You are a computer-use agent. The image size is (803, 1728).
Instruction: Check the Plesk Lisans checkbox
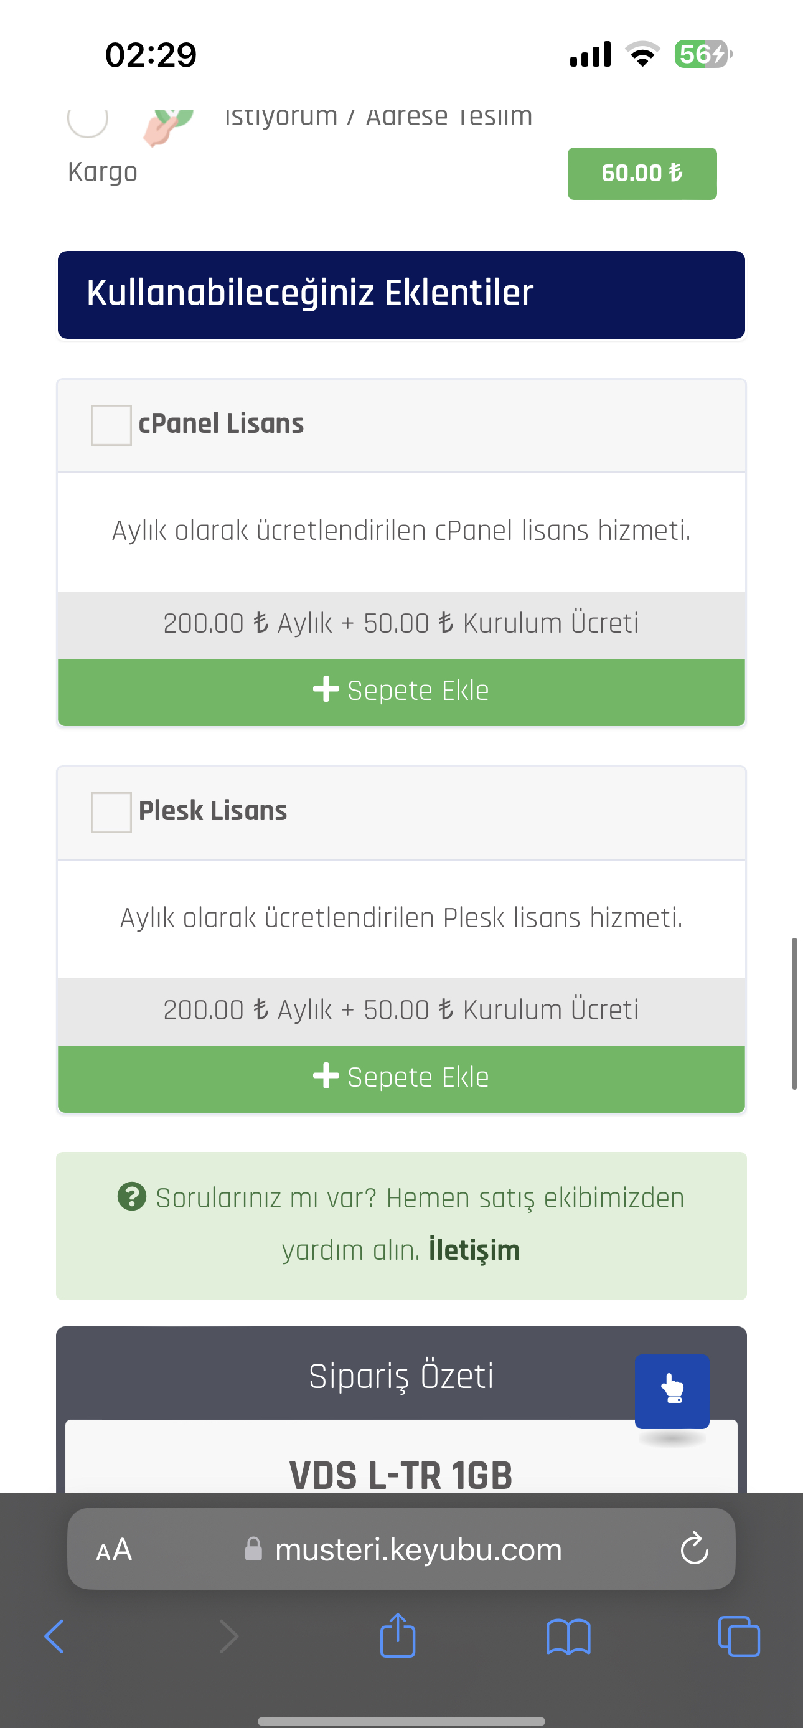(x=111, y=813)
